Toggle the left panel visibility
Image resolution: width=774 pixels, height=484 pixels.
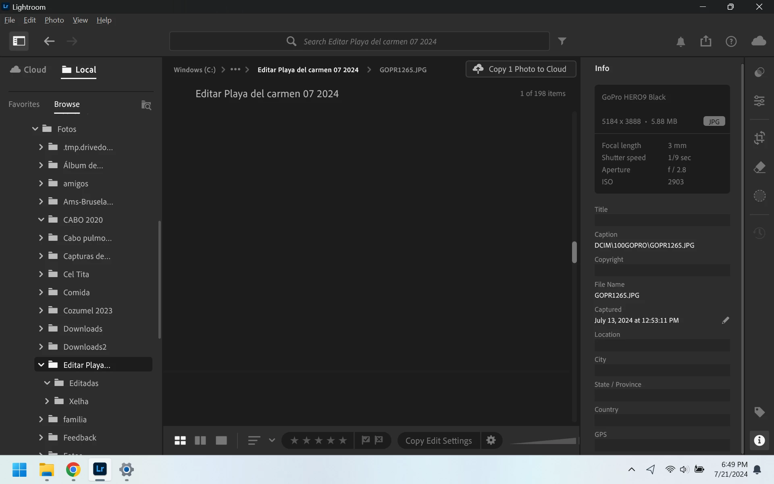pyautogui.click(x=19, y=41)
